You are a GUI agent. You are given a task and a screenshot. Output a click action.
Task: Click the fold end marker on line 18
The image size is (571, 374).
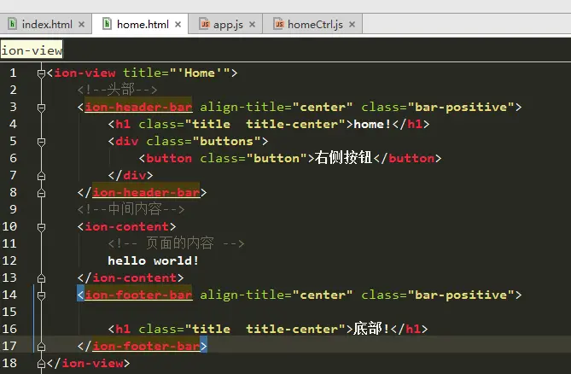point(41,363)
